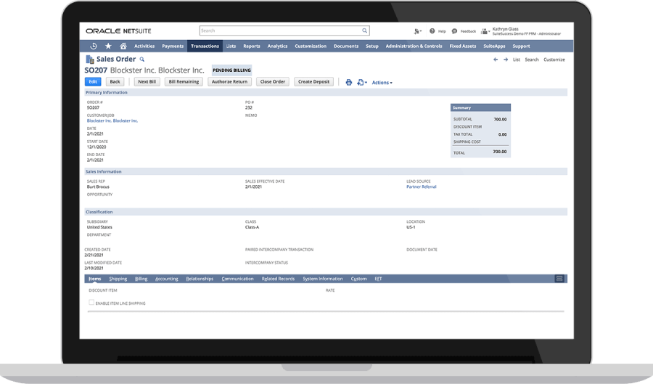Click the Kathryn Glass user name

click(506, 29)
